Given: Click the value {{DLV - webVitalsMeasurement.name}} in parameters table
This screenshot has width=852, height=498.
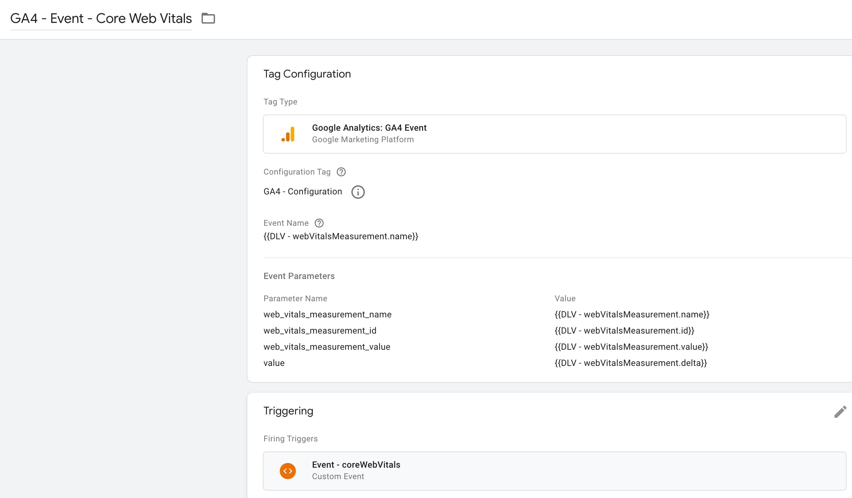Looking at the screenshot, I should [x=632, y=314].
